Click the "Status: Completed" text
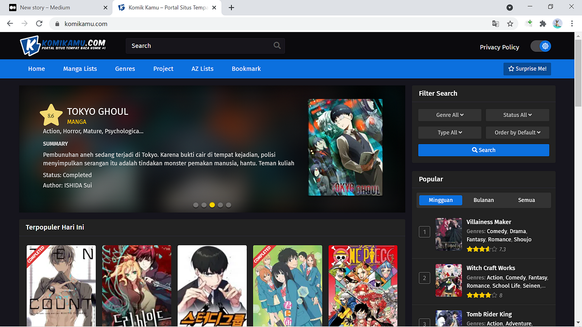This screenshot has height=327, width=582. 67,175
